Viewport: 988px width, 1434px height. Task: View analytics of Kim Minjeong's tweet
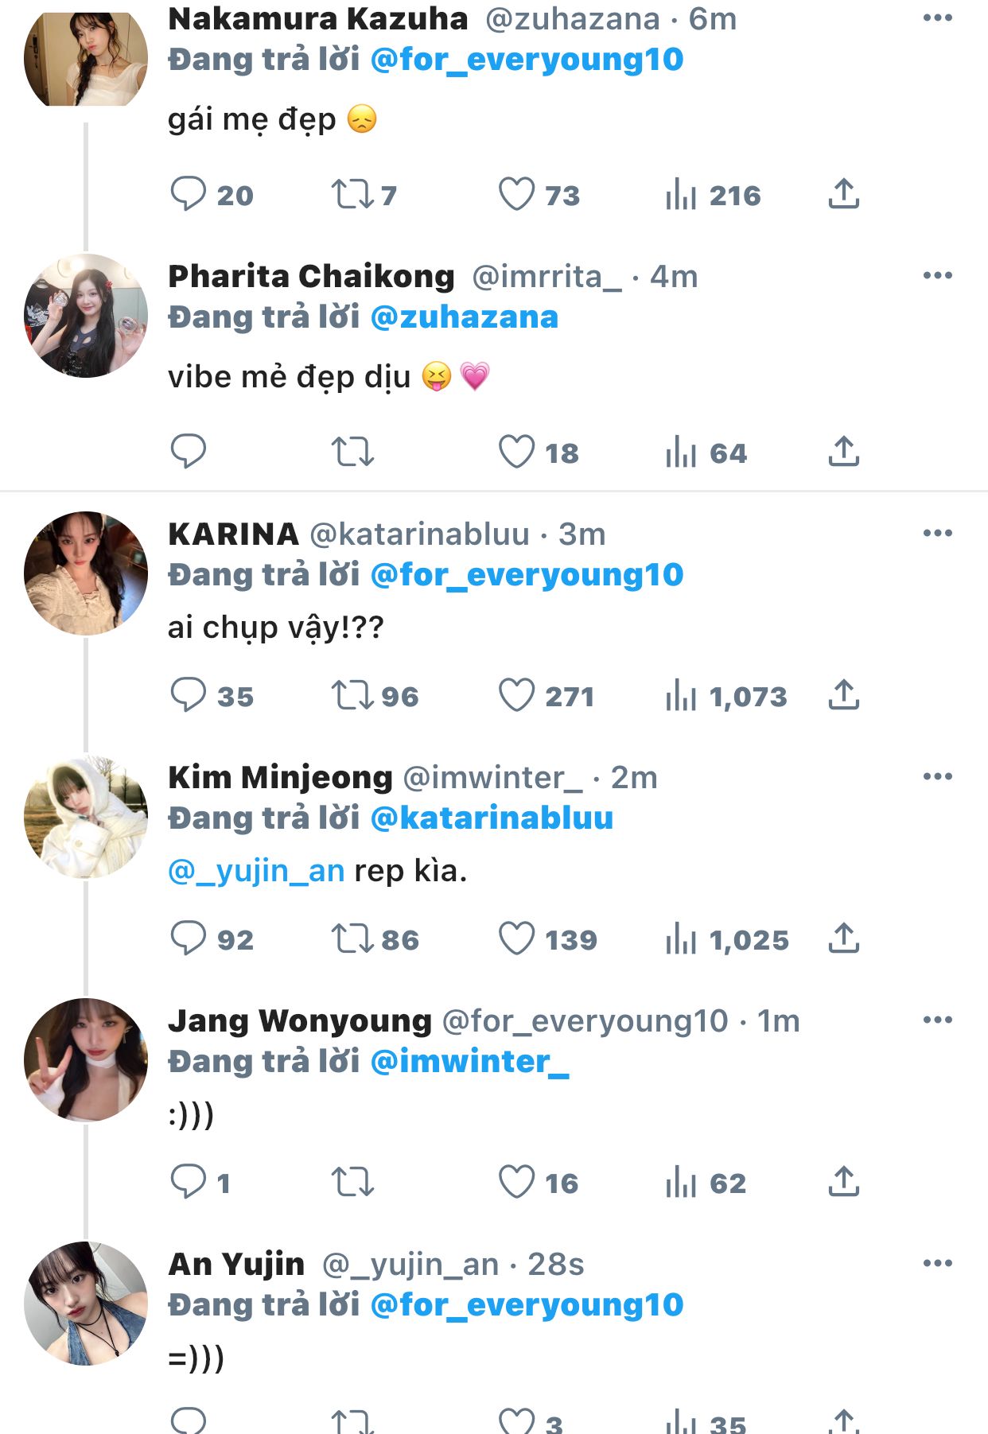click(x=681, y=939)
